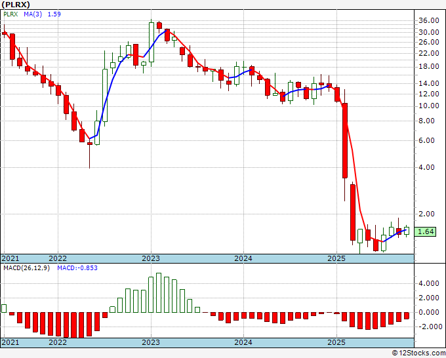Viewport: 446px width, 358px height.
Task: Click 2025 on the price chart timeline
Action: [x=336, y=258]
